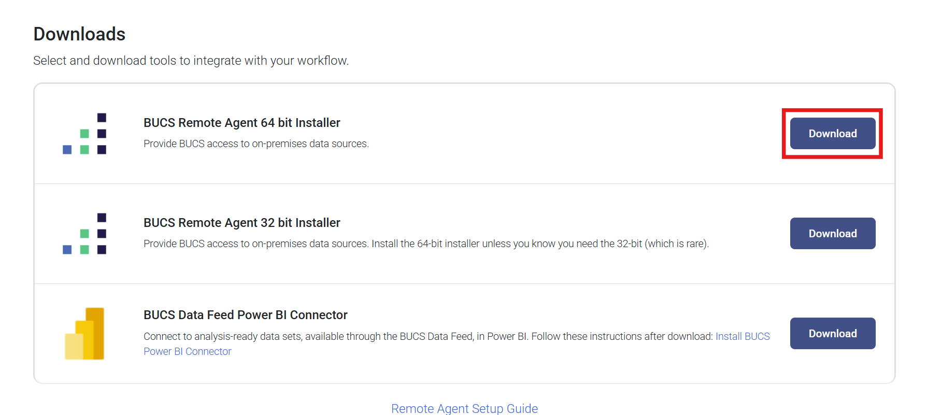This screenshot has width=941, height=415.
Task: Open the Remote Agent Setup Guide link
Action: 464,408
